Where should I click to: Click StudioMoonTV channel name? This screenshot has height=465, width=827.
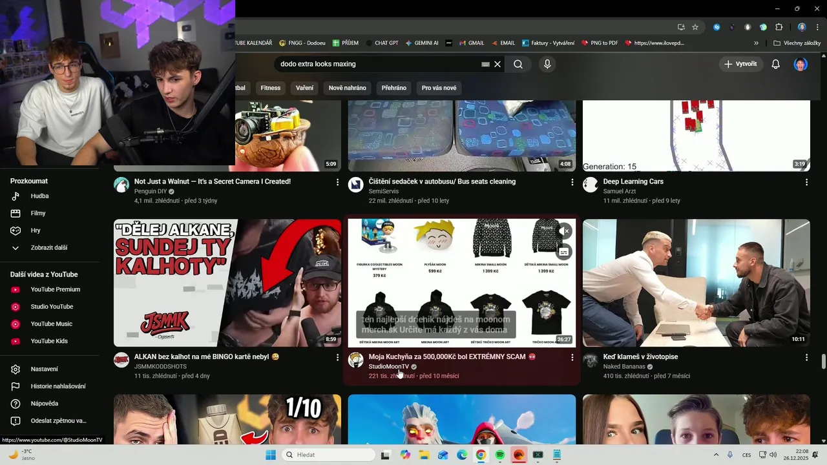[x=389, y=367]
